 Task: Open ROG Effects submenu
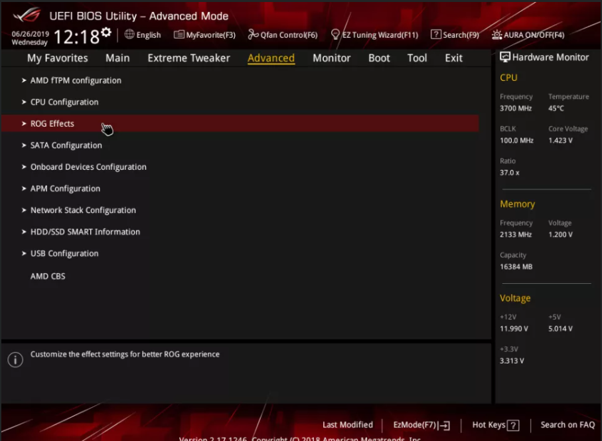click(240, 123)
